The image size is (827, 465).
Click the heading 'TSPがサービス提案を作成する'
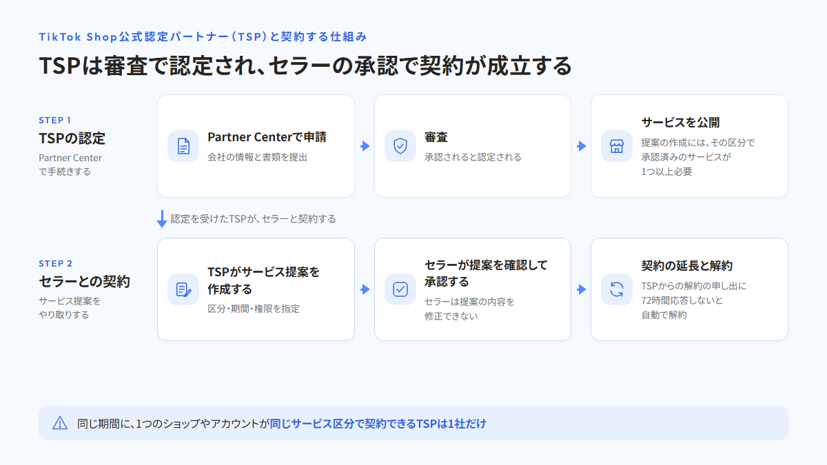point(264,280)
